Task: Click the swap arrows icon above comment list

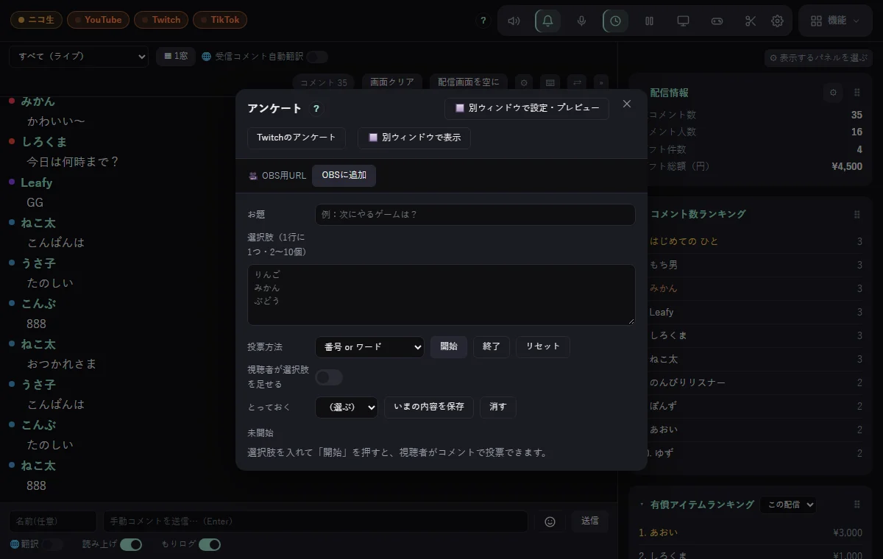Action: coord(578,82)
